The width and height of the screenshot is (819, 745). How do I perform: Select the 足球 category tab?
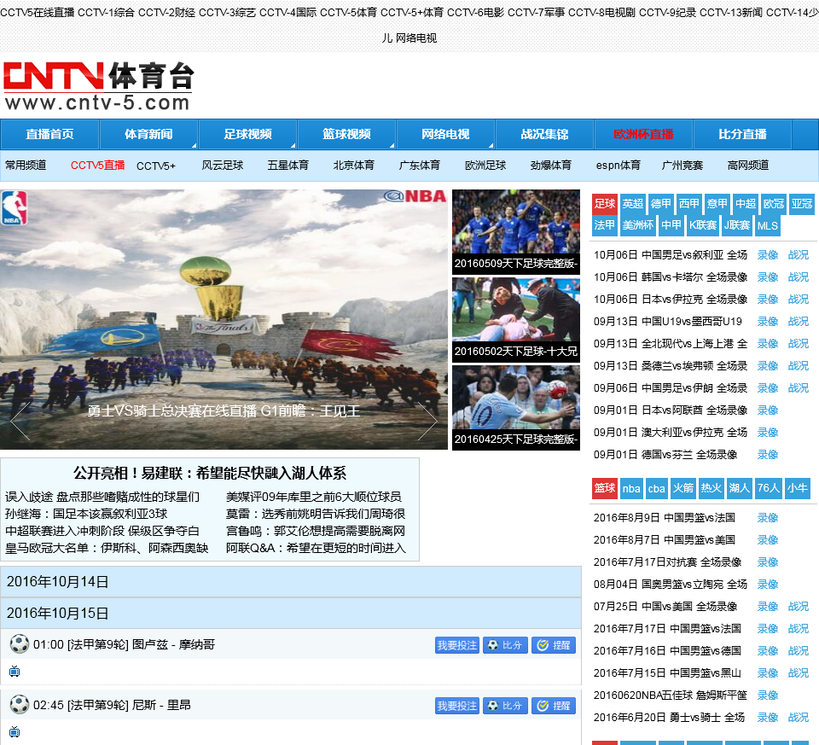(x=605, y=204)
